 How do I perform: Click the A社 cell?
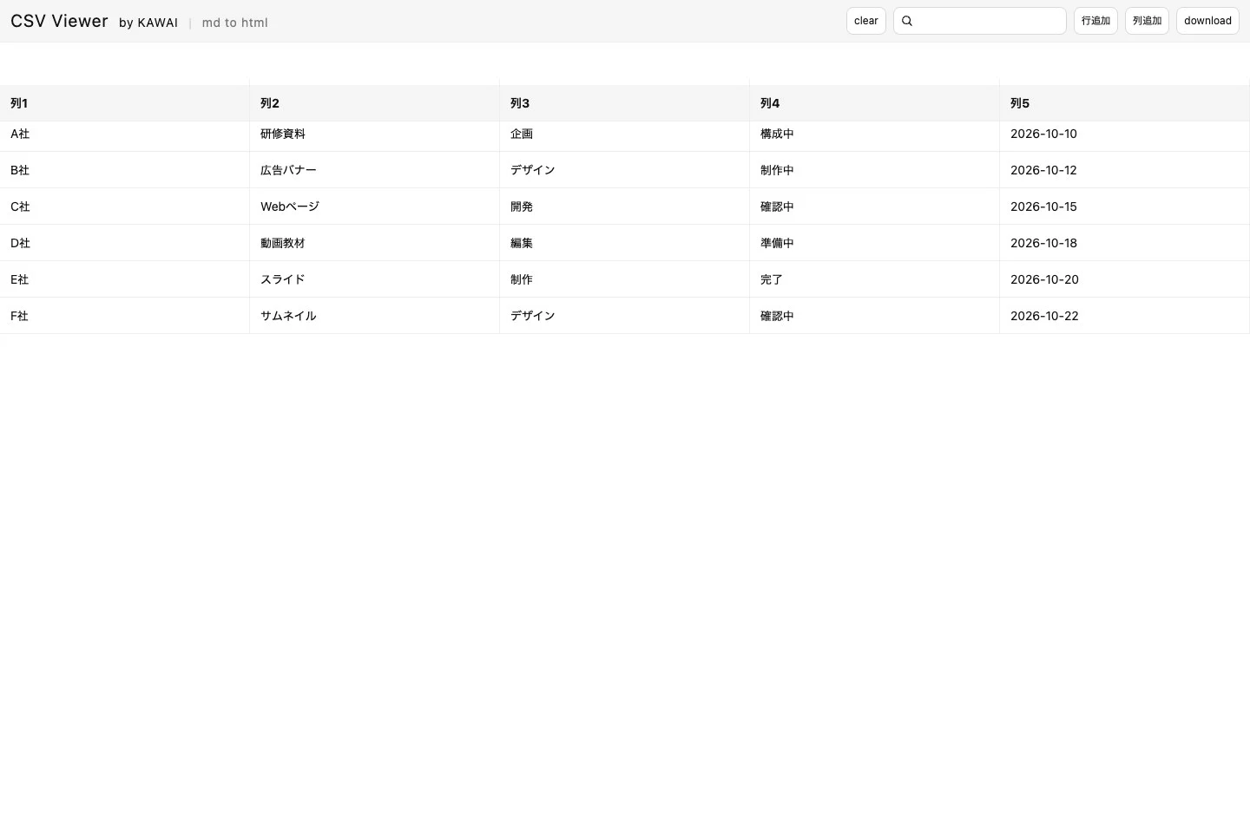click(x=125, y=136)
